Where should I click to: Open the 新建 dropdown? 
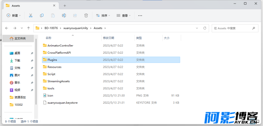click(x=13, y=15)
